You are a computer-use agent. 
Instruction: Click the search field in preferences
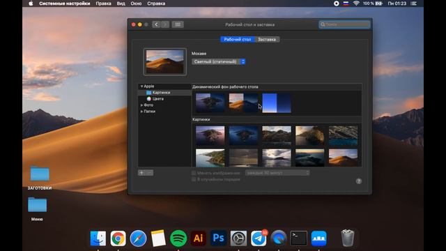coord(345,24)
